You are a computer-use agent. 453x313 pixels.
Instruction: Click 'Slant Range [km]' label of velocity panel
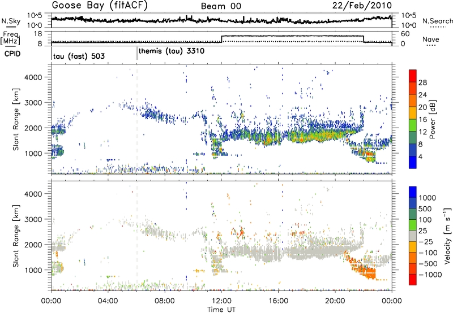click(x=16, y=236)
